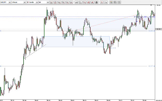Click the red sell marker on the chart

coord(69,27)
